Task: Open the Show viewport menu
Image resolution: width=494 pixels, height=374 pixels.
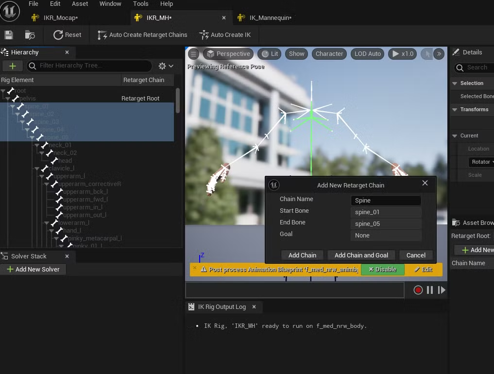Action: [x=296, y=54]
